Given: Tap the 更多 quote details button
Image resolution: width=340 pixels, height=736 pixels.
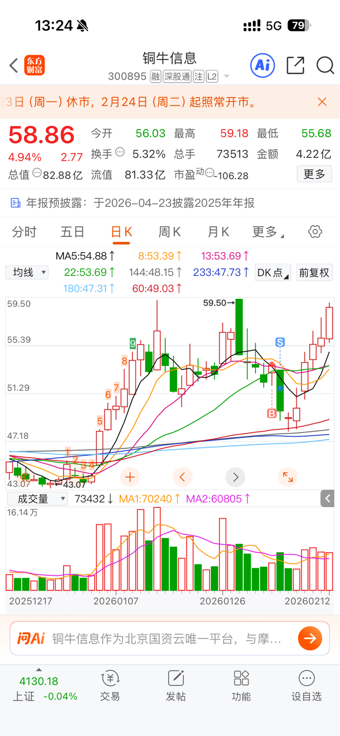Looking at the screenshot, I should (314, 174).
